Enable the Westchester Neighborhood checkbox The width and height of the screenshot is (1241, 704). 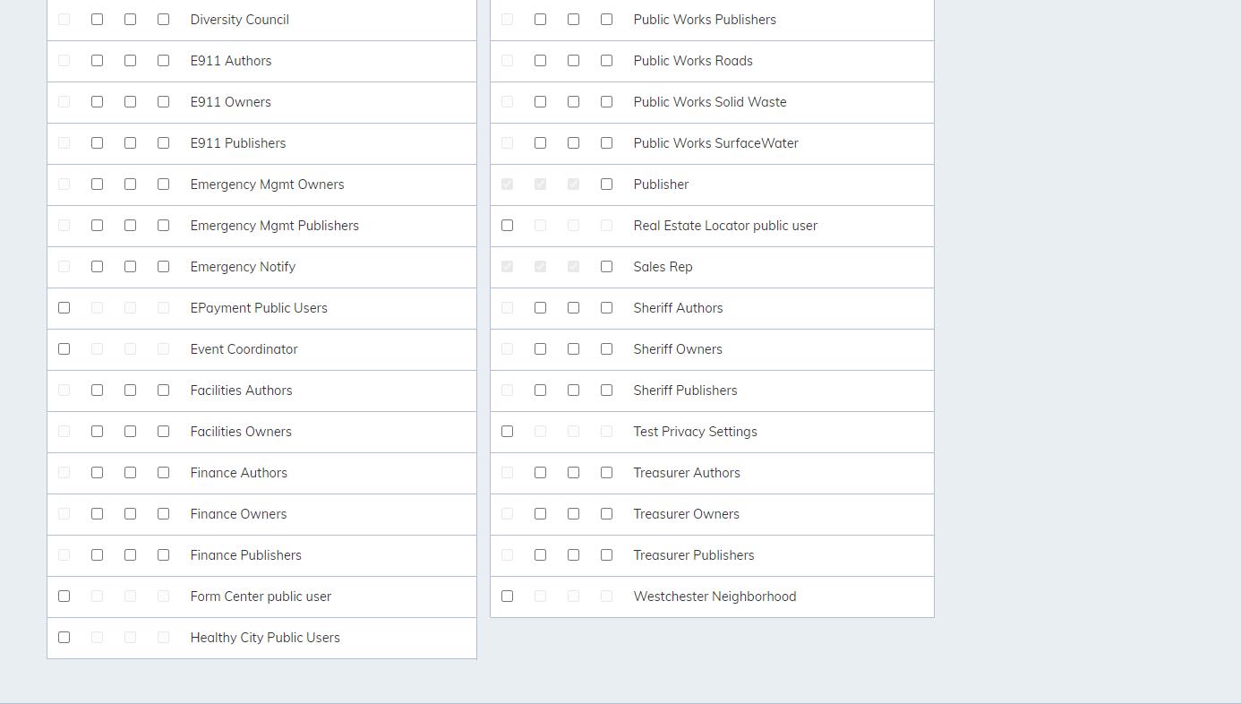(507, 597)
